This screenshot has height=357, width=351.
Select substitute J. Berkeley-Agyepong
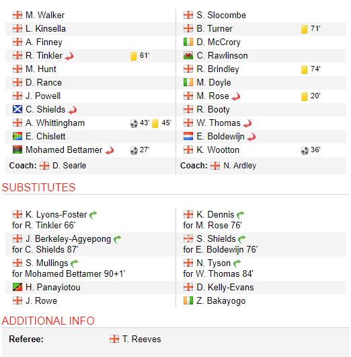click(x=68, y=239)
